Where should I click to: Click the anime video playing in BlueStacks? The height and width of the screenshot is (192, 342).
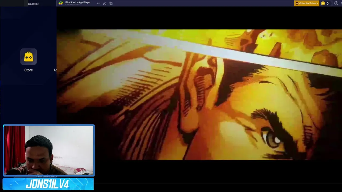coord(199,95)
